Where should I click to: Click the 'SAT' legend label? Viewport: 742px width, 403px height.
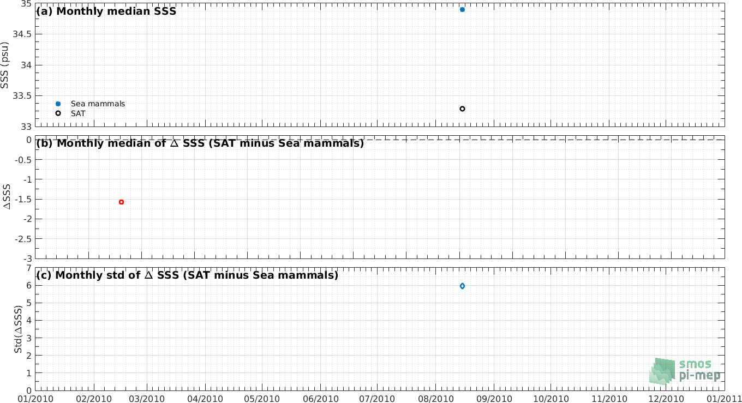pyautogui.click(x=78, y=113)
